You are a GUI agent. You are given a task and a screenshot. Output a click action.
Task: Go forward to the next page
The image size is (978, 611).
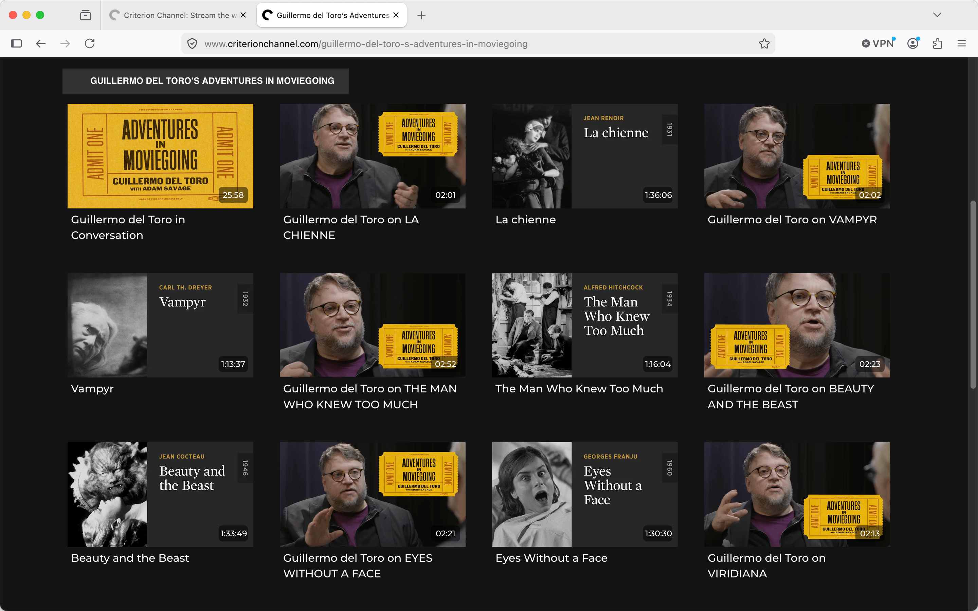[x=65, y=44]
